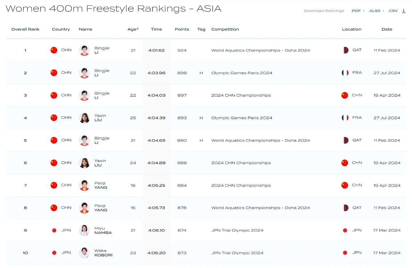Screen dimensions: 412x268
Task: Click China flag in rank 2 country column
Action: [54, 72]
